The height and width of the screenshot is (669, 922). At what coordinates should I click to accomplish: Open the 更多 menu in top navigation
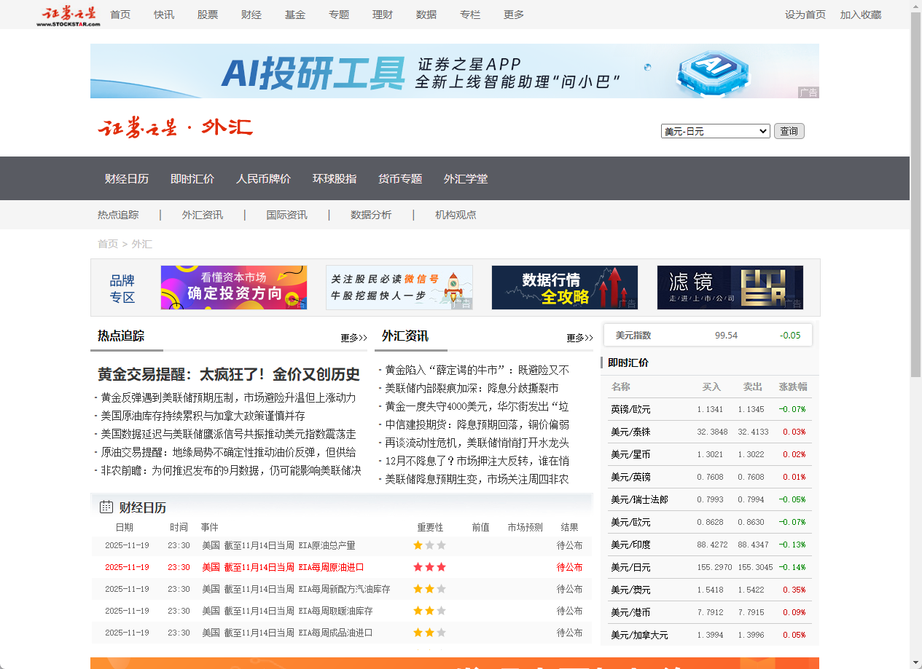pos(512,15)
